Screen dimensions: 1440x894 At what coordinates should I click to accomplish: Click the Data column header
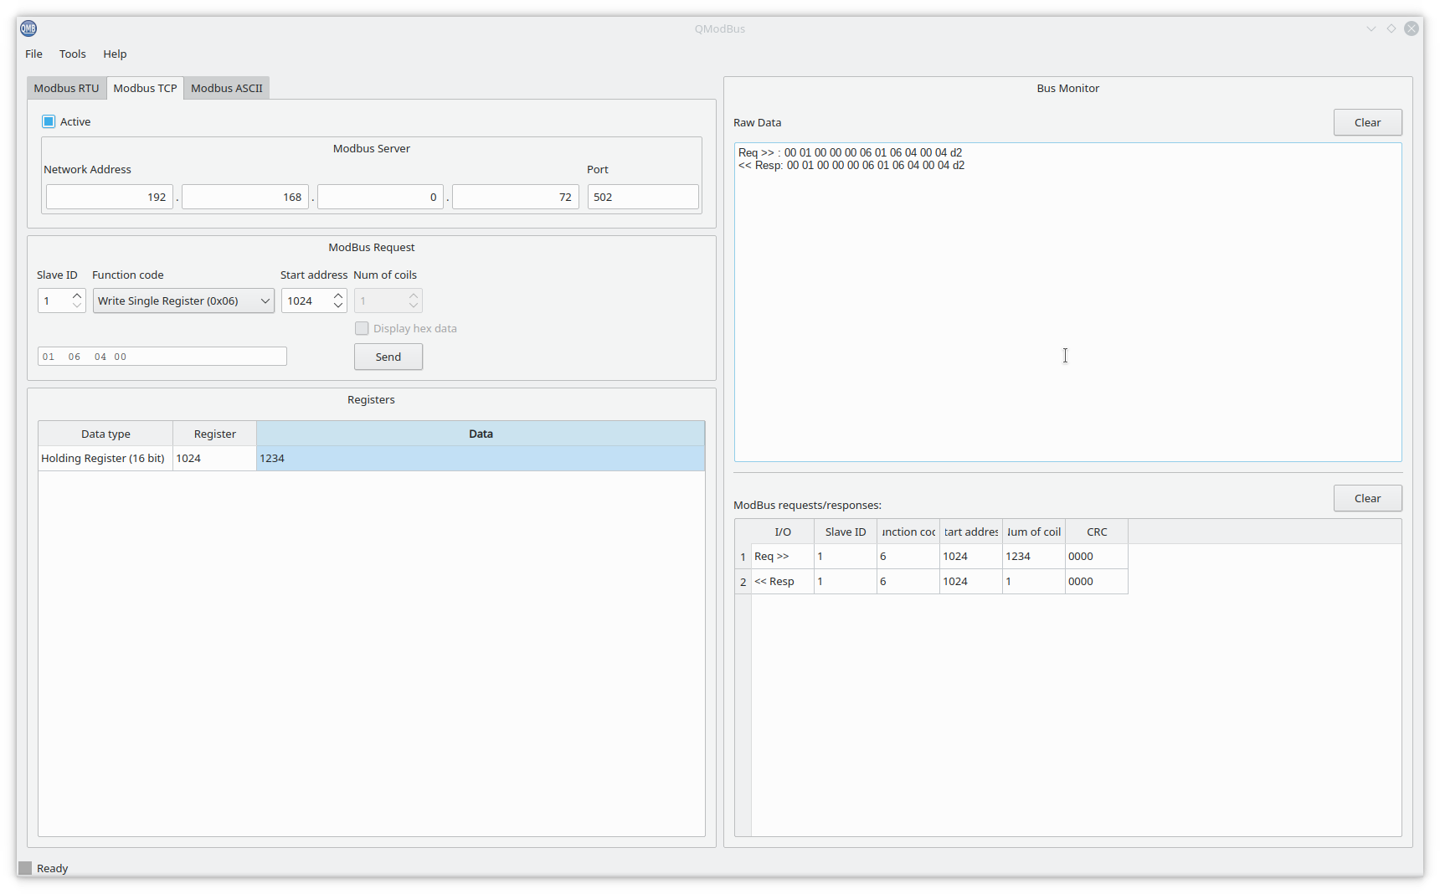[x=481, y=434]
